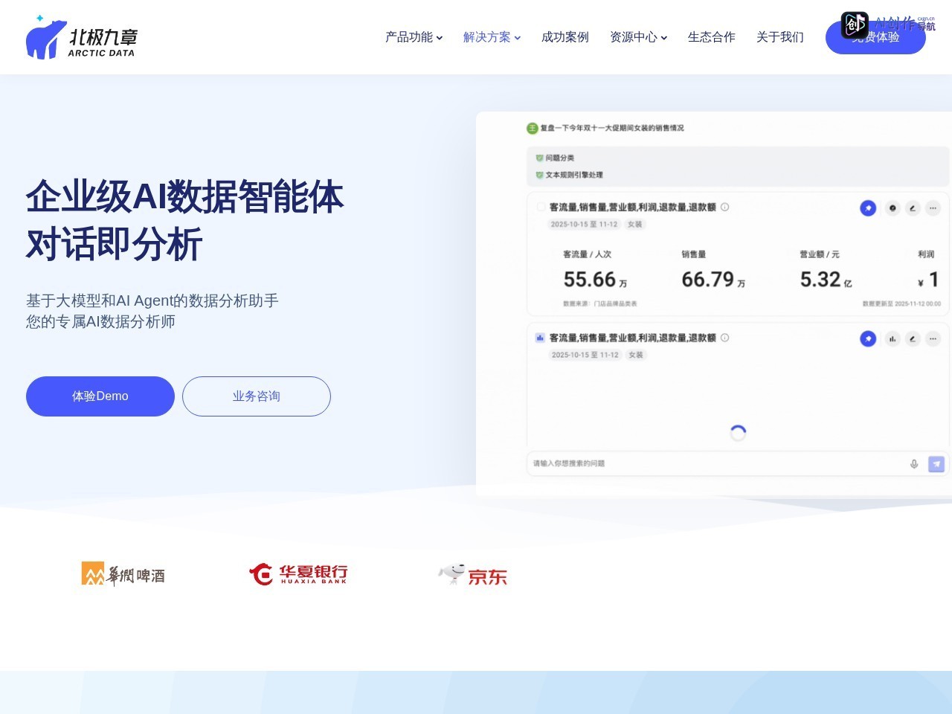Click the 京东 customer logo

473,574
